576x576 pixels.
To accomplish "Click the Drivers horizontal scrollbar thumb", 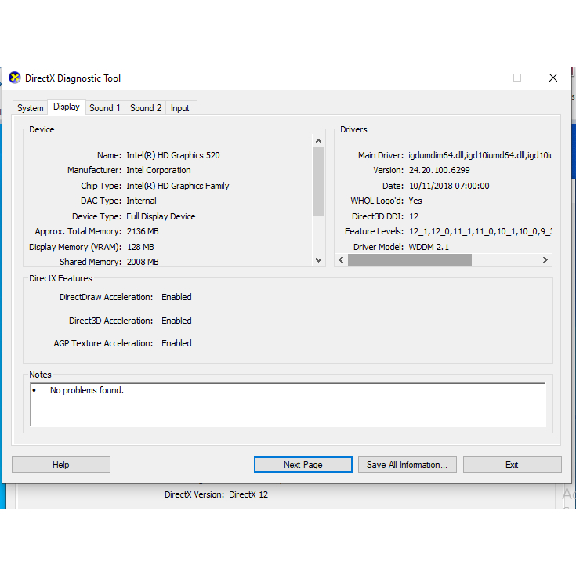I will click(410, 260).
